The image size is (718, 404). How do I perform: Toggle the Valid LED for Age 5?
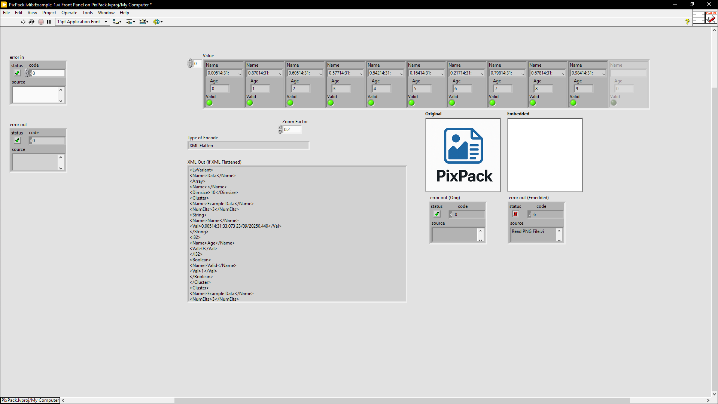point(412,103)
